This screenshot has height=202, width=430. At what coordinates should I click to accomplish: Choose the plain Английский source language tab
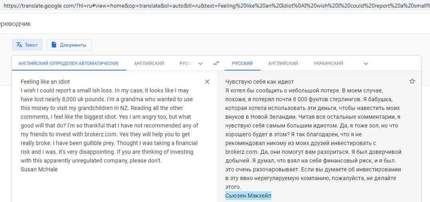coord(149,63)
